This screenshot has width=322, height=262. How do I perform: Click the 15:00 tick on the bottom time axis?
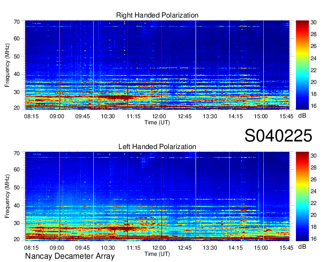[261, 248]
